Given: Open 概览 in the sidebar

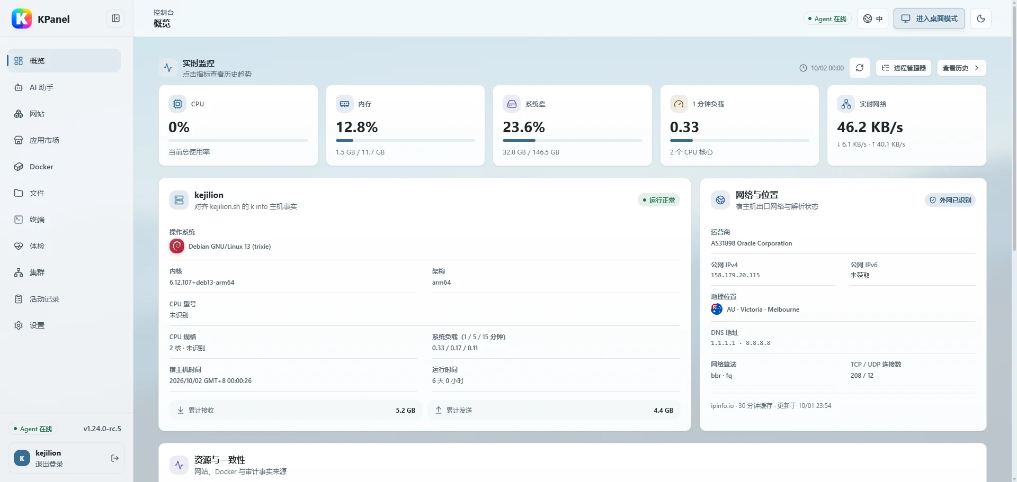Looking at the screenshot, I should point(64,61).
